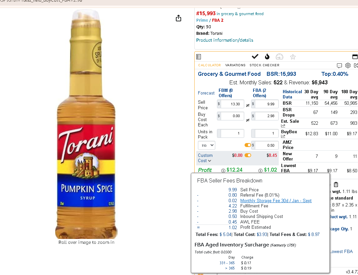Image resolution: width=358 pixels, height=275 pixels.
Task: Open the settings gear icon
Action: point(348,65)
